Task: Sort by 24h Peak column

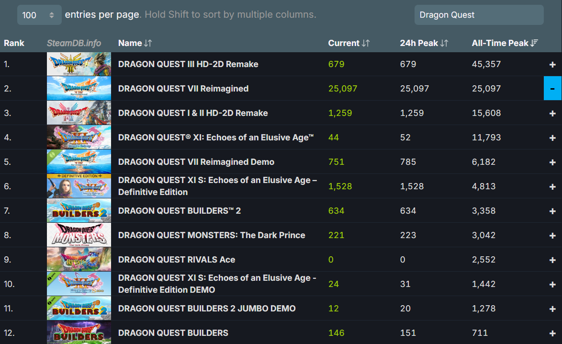Action: (x=424, y=43)
